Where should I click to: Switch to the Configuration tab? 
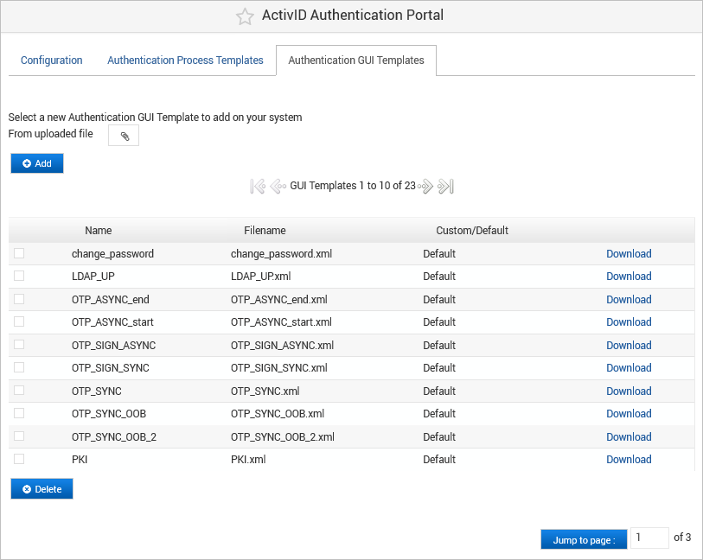[51, 60]
